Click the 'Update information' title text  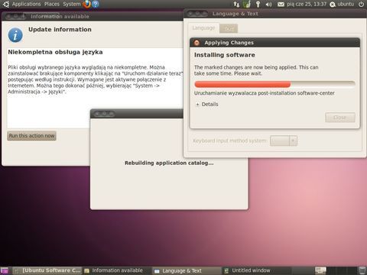tap(60, 30)
